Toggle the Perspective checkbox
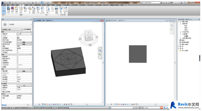The height and width of the screenshot is (111, 202). pos(18,75)
